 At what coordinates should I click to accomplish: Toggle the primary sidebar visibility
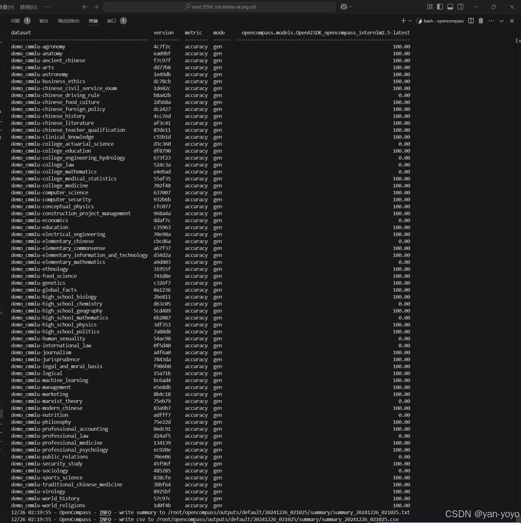(x=440, y=7)
